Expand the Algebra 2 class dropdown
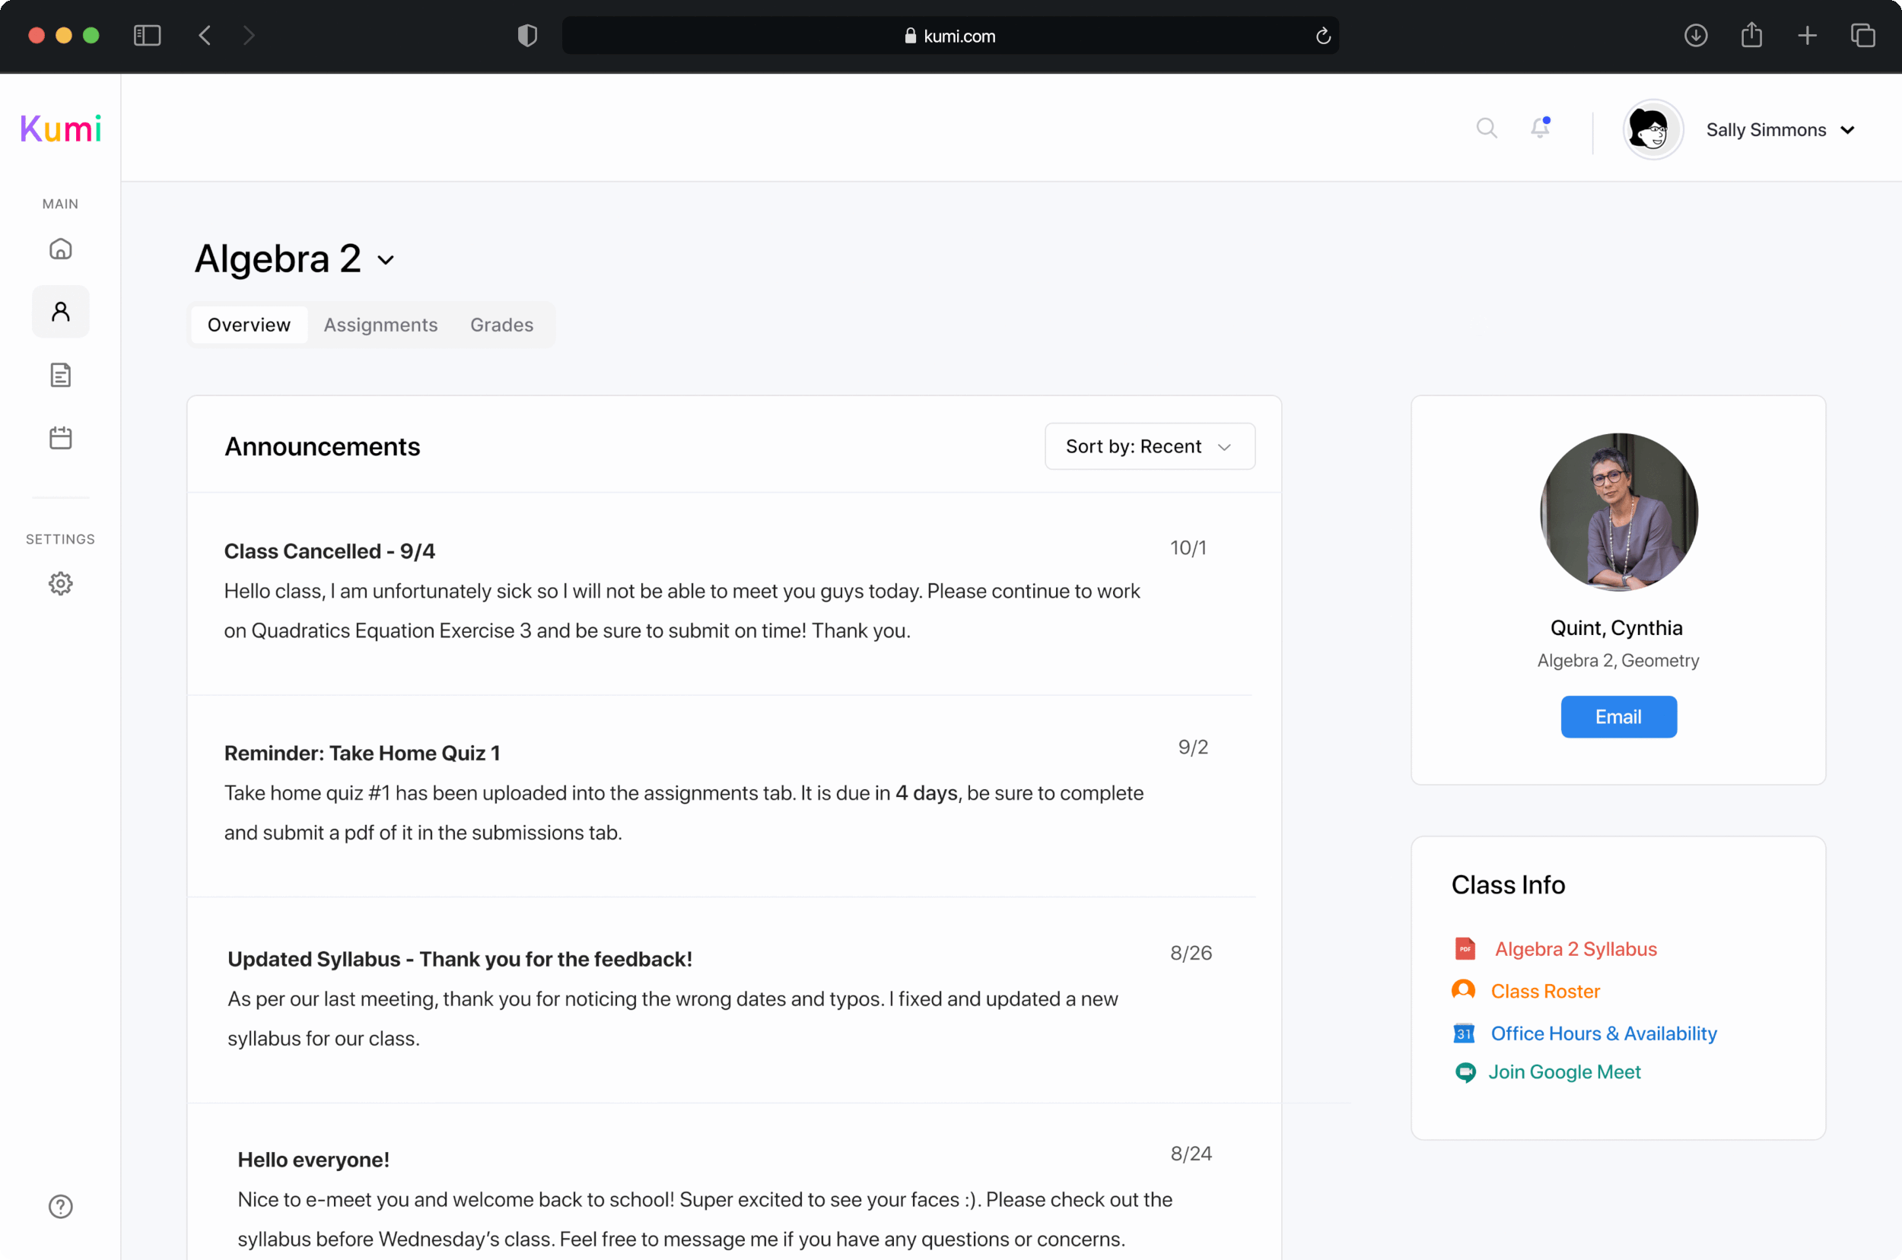This screenshot has height=1260, width=1902. [x=386, y=260]
